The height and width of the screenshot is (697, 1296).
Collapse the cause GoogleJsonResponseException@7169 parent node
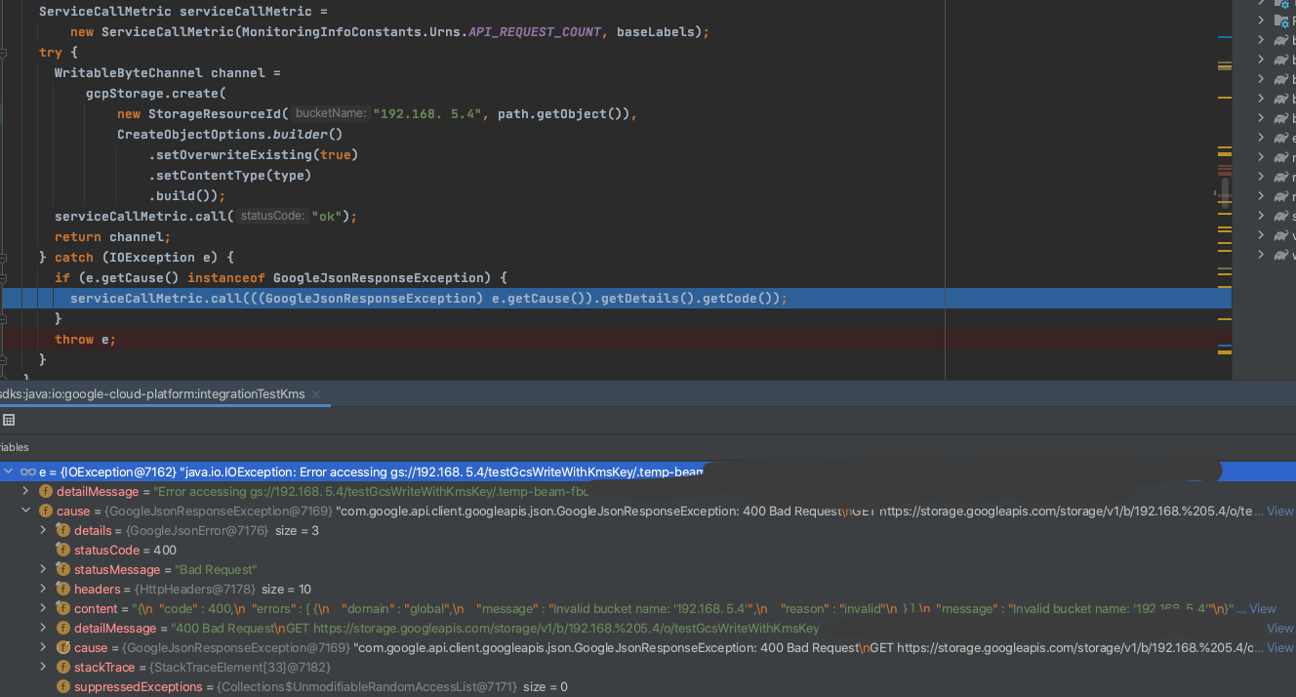pyautogui.click(x=26, y=511)
